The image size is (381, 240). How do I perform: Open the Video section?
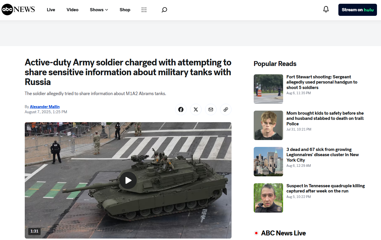[x=73, y=10]
